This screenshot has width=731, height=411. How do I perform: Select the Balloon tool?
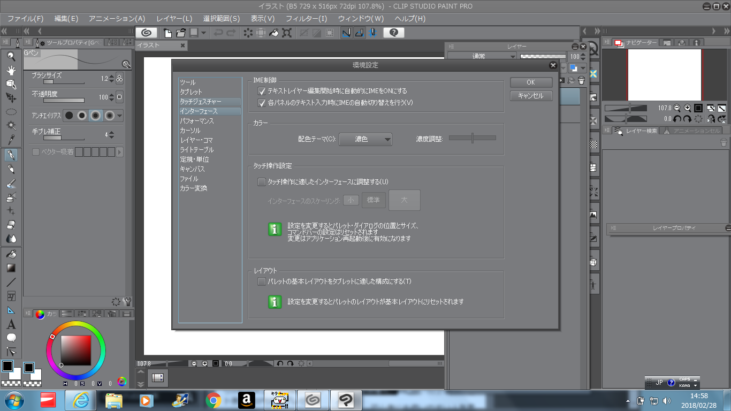tap(11, 338)
